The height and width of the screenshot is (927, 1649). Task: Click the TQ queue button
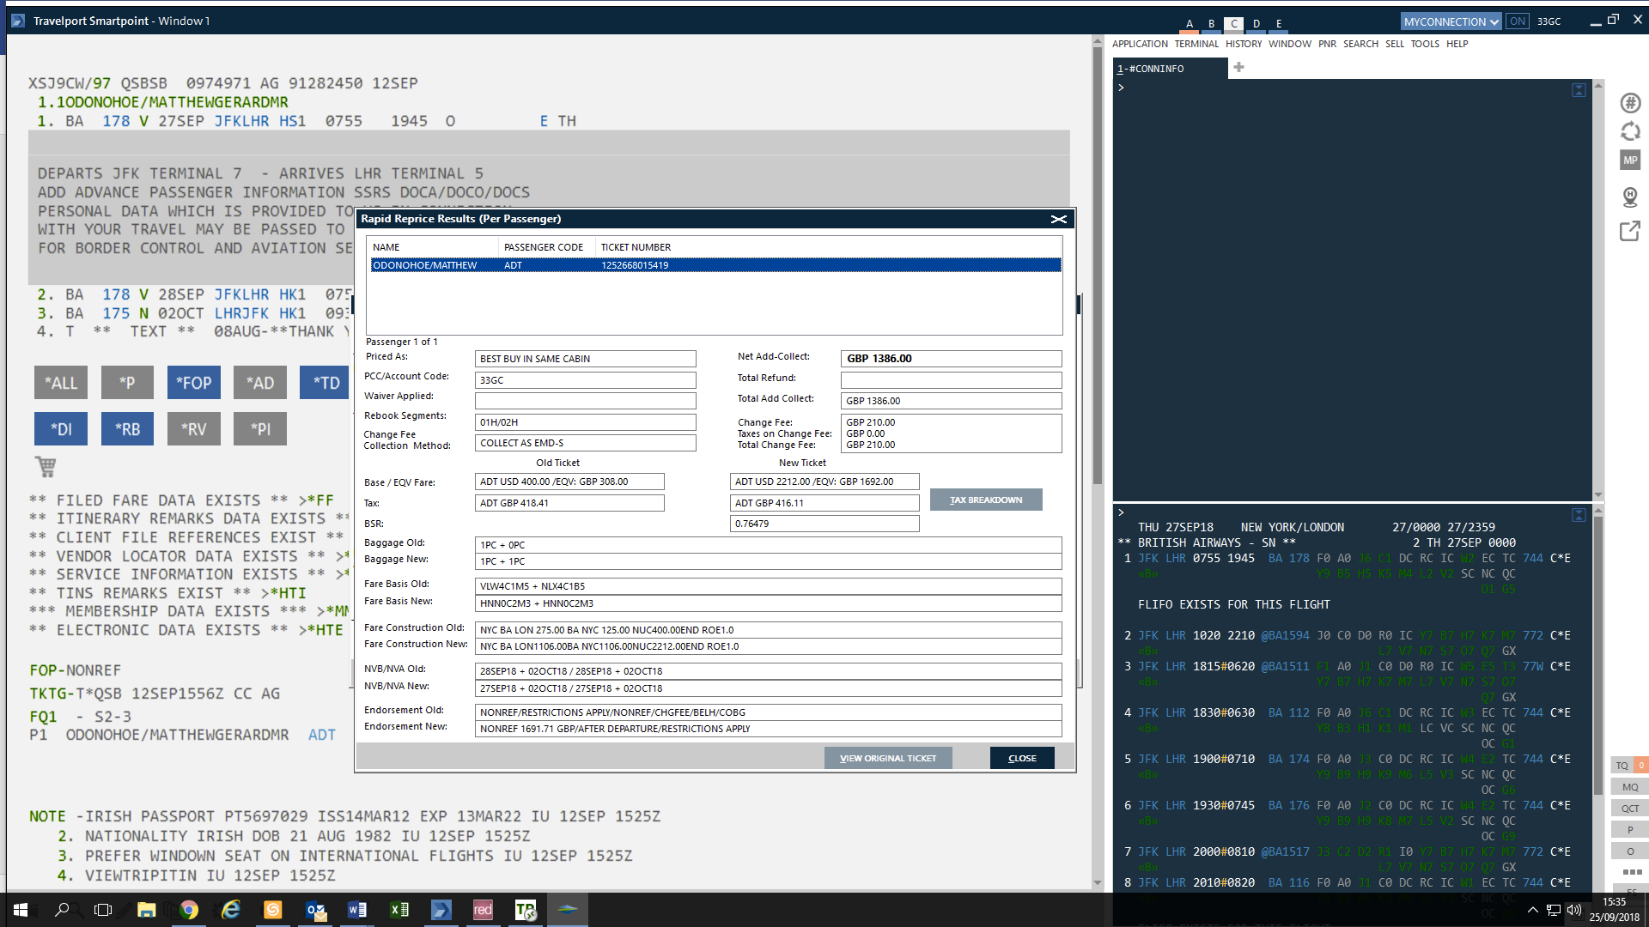1622,766
